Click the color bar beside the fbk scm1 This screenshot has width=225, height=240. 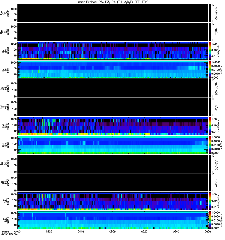click(x=210, y=220)
